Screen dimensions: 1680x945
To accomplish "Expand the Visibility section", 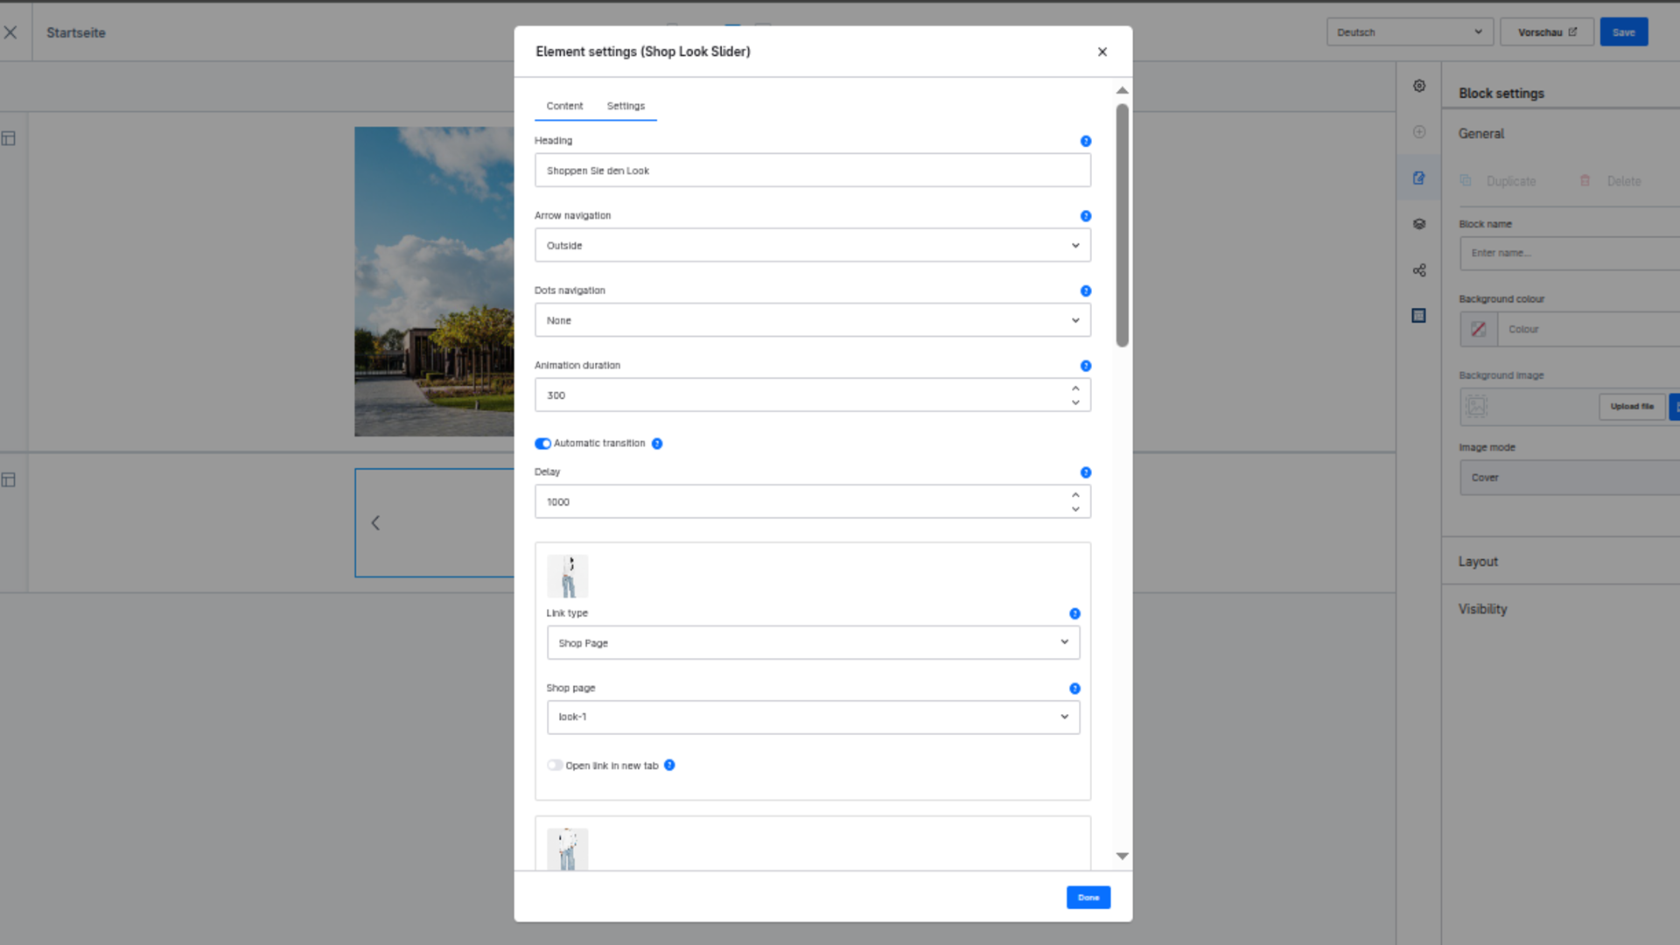I will pos(1483,609).
